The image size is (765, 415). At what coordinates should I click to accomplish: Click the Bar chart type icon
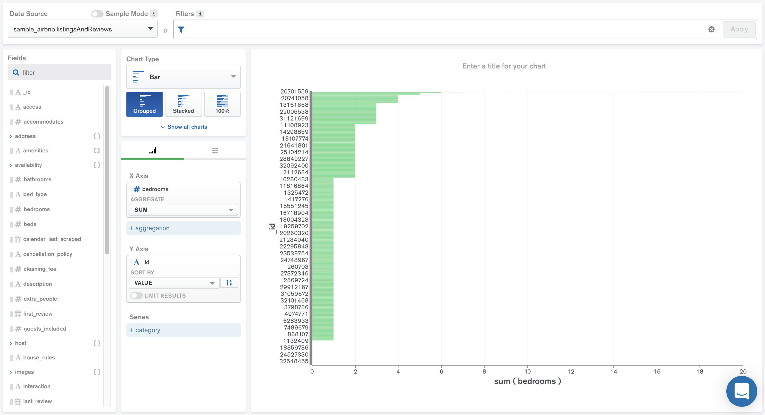tap(138, 77)
